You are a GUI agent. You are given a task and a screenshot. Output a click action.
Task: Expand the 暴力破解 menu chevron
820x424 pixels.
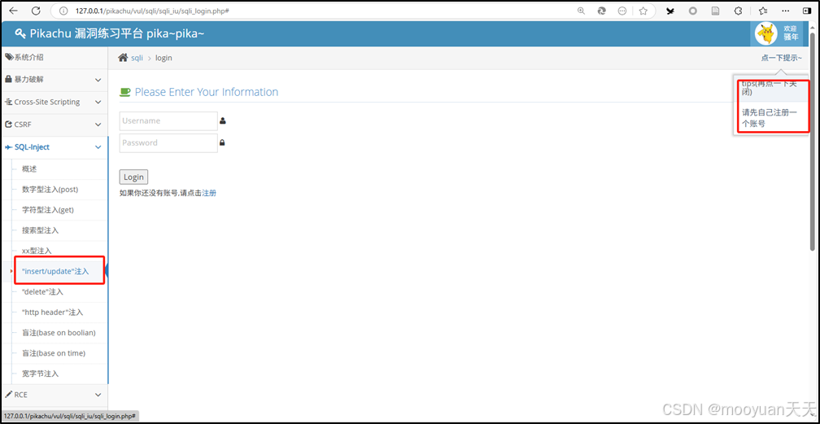[x=98, y=80]
